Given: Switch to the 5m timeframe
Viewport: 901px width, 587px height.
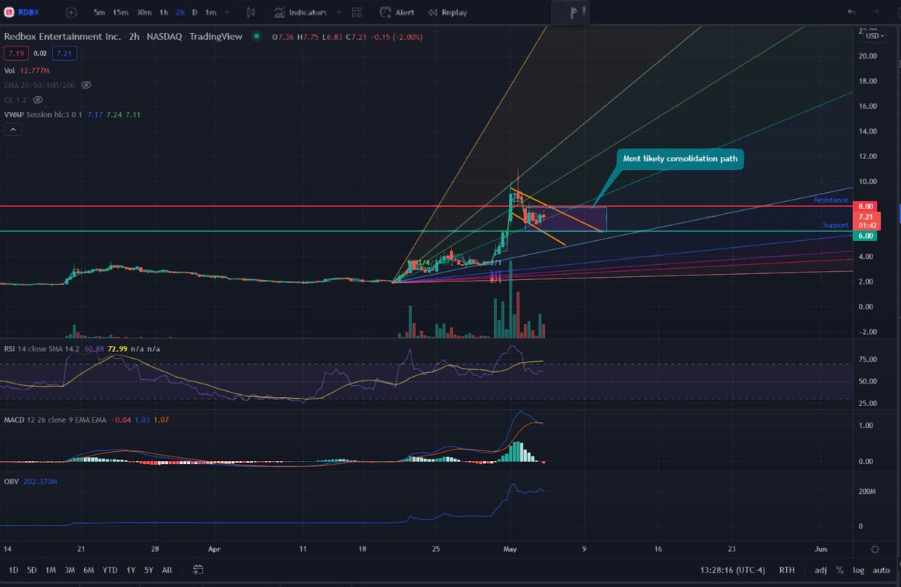Looking at the screenshot, I should coord(99,13).
